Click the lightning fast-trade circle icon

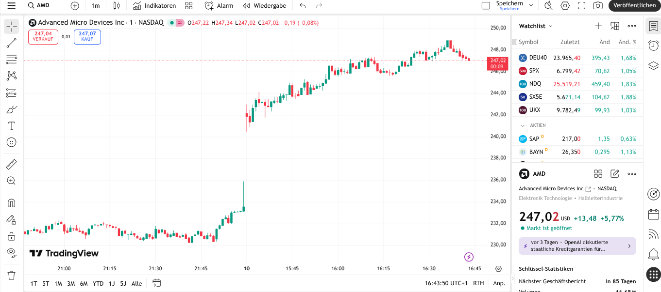coord(469,257)
